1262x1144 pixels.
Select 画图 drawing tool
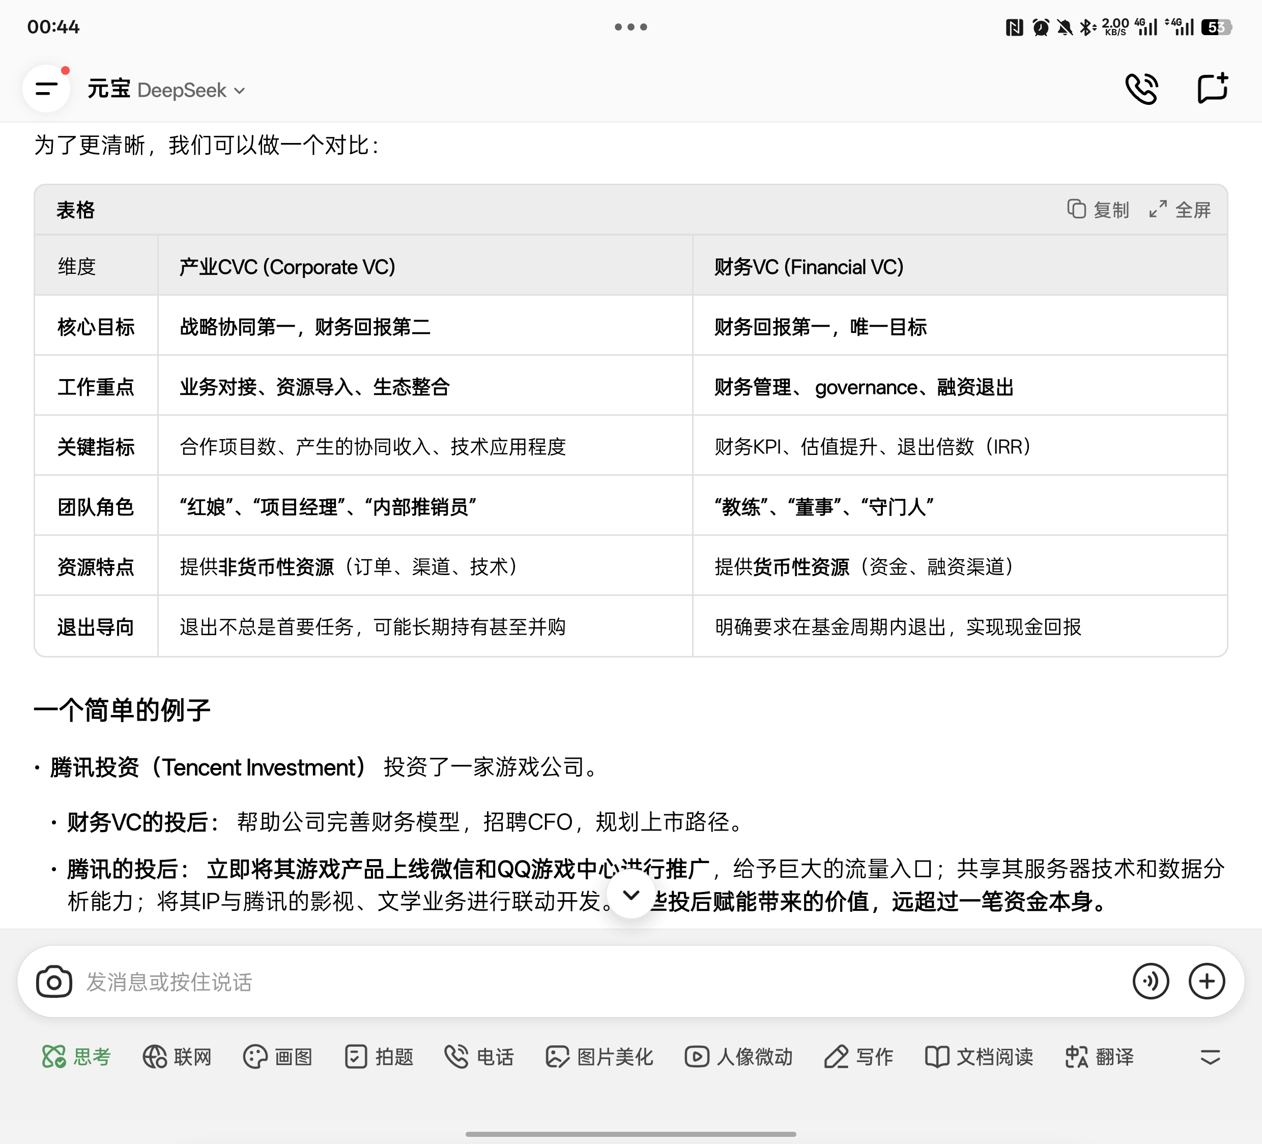pos(278,1057)
